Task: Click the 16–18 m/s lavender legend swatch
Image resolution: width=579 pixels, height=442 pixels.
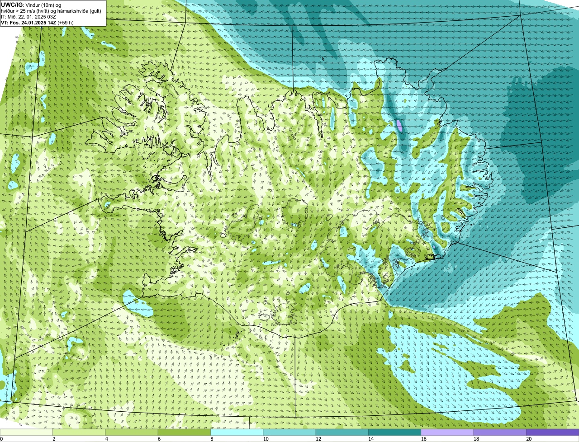Action: pos(447,432)
